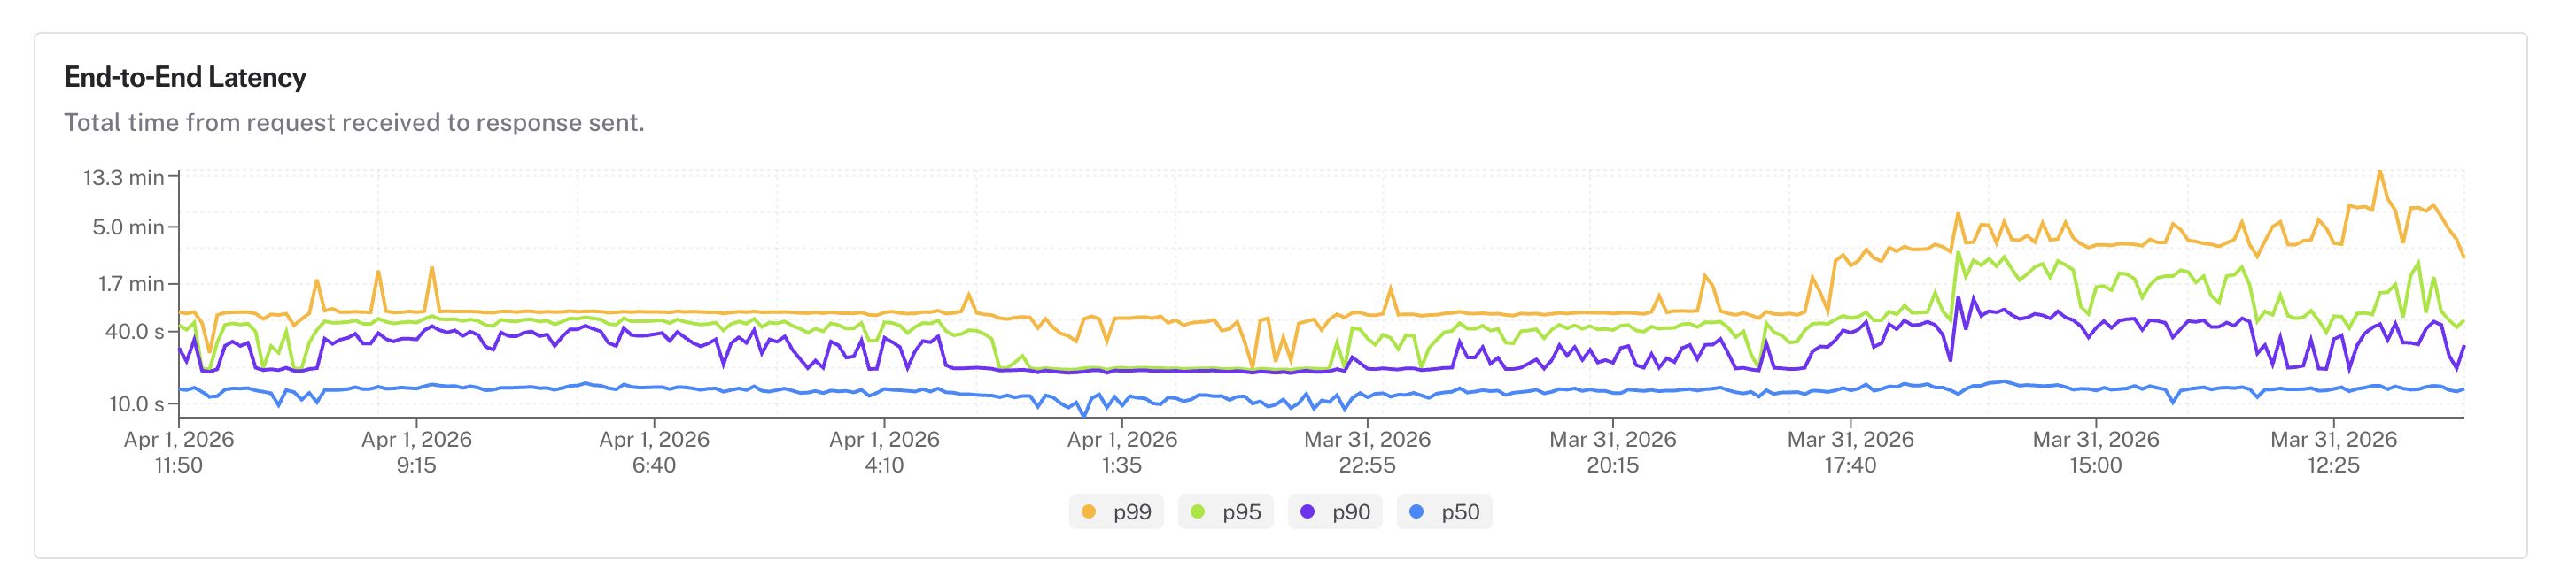Screen dimensions: 2576x584
Task: Click the highest p99 peak near Mar 31 12:25
Action: (2380, 173)
